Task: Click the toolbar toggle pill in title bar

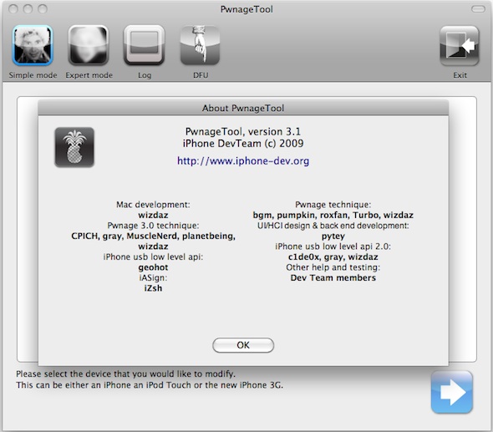Action: (478, 9)
